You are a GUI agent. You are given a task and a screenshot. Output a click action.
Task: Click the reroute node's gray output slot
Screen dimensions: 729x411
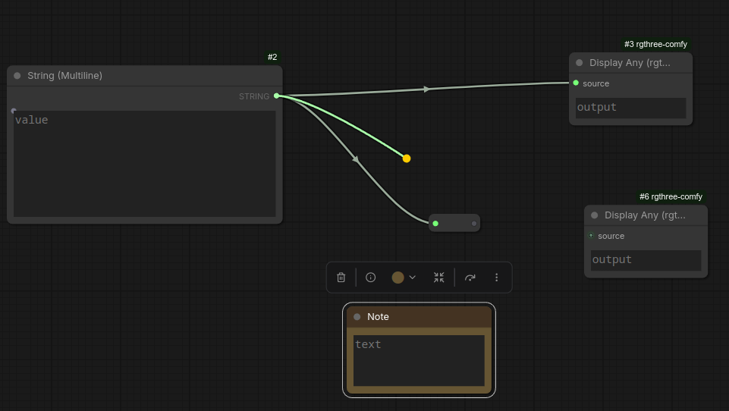(x=474, y=224)
